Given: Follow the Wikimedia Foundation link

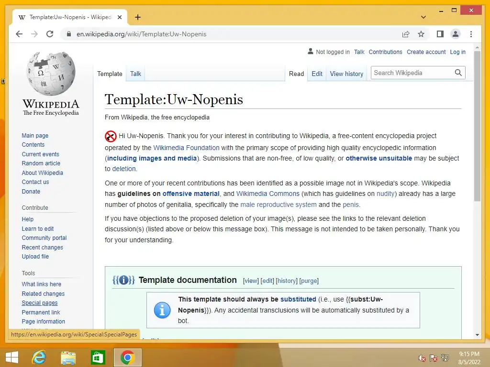Looking at the screenshot, I should point(186,148).
